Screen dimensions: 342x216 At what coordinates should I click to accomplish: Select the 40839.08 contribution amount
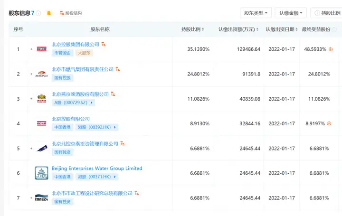tap(250, 99)
